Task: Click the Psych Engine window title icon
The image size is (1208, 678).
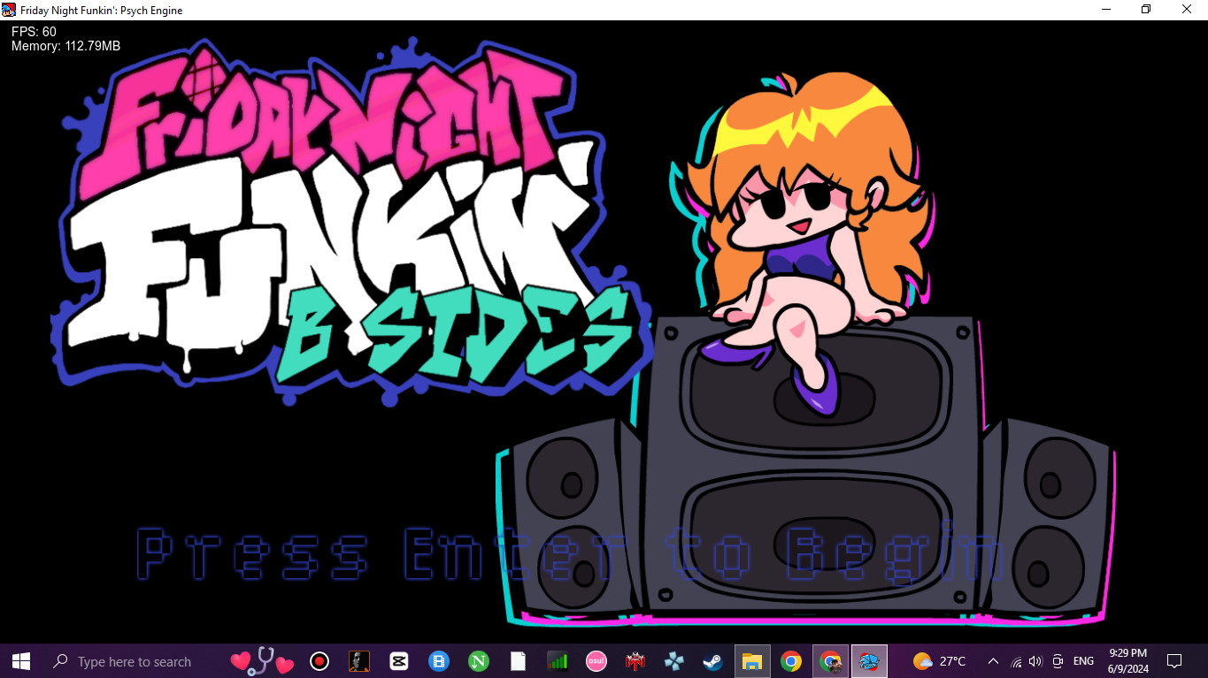Action: (9, 10)
